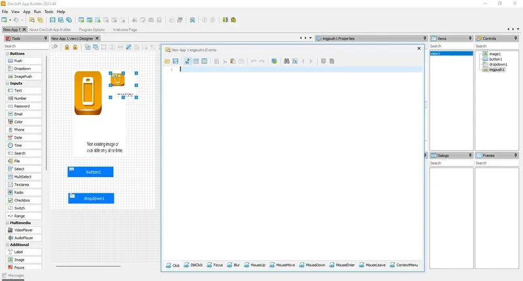Select imgpush1 in Controls tree
This screenshot has height=281, width=523.
(496, 70)
